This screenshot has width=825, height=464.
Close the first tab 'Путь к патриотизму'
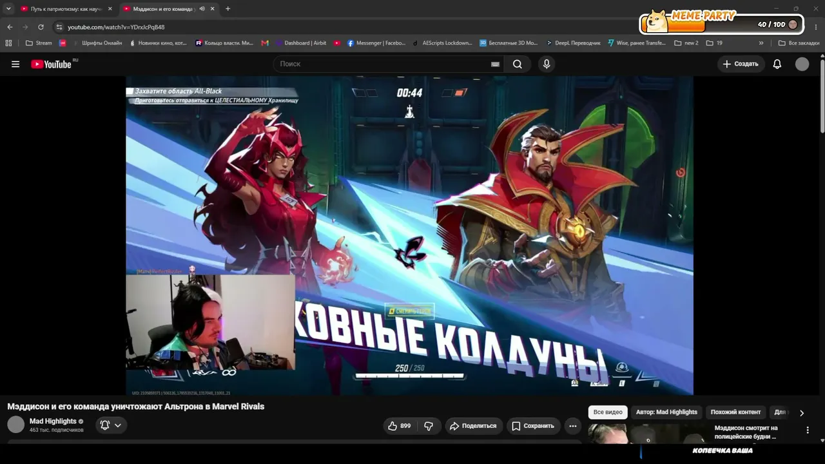point(110,9)
